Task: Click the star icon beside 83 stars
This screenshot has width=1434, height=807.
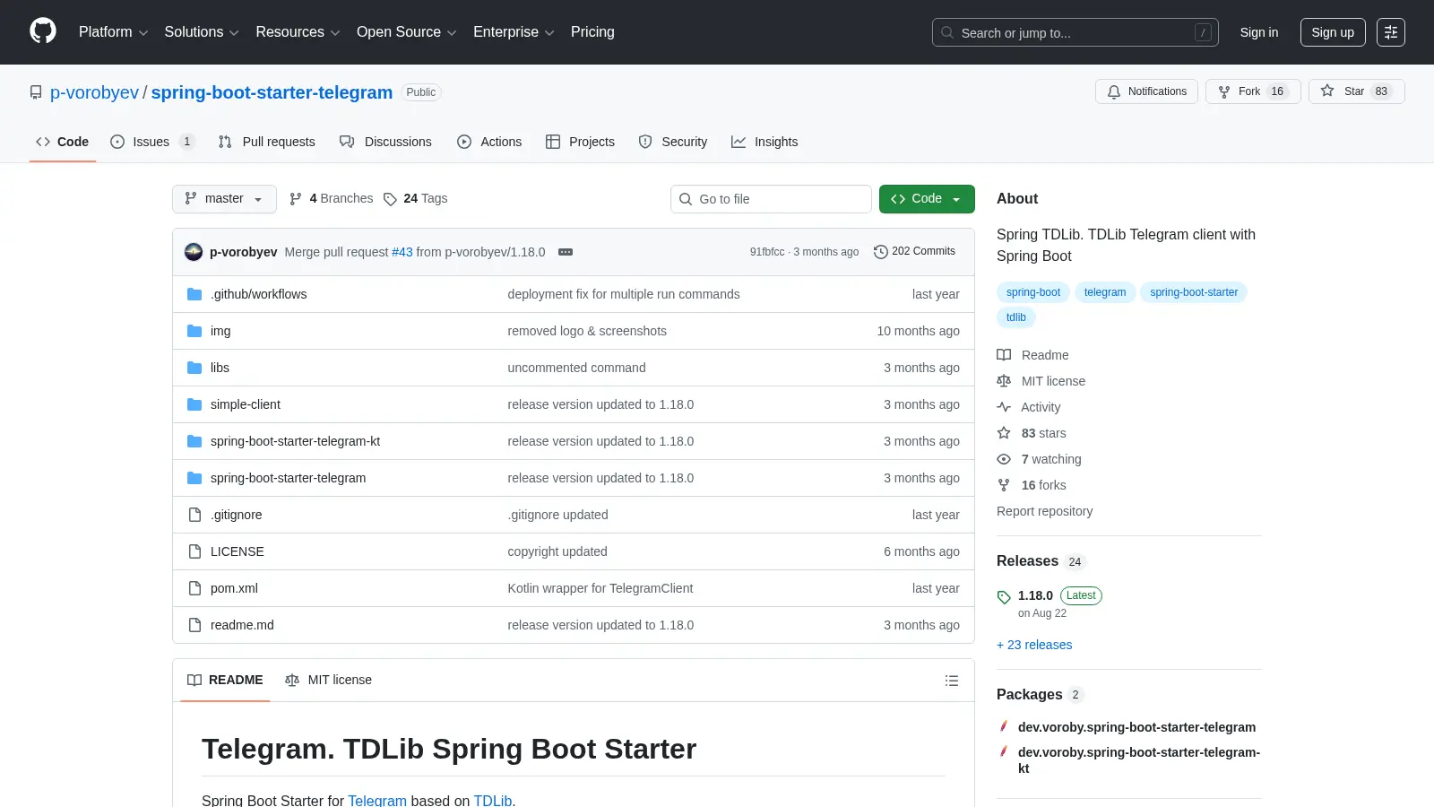Action: 1004,433
